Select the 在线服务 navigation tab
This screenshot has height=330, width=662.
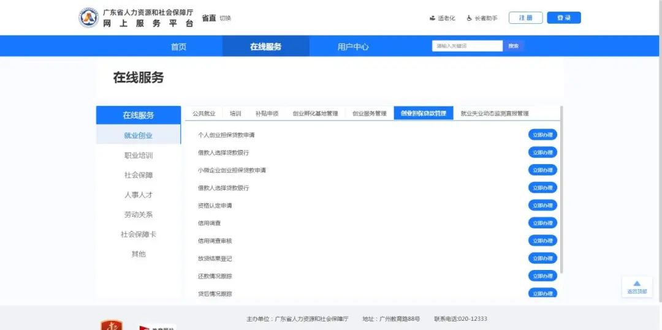tap(265, 47)
